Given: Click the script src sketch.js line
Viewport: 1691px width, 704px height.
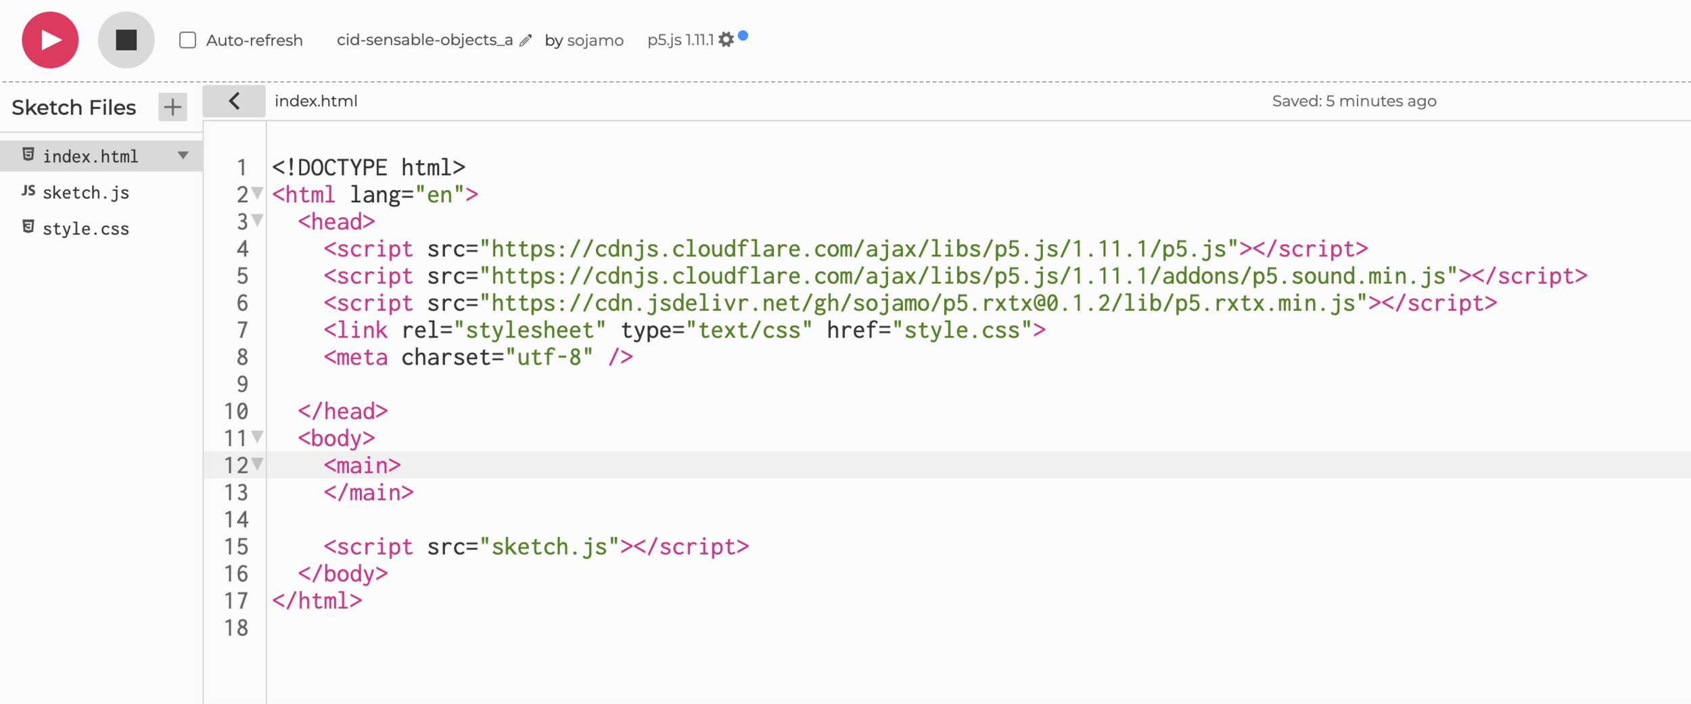Looking at the screenshot, I should [x=536, y=546].
